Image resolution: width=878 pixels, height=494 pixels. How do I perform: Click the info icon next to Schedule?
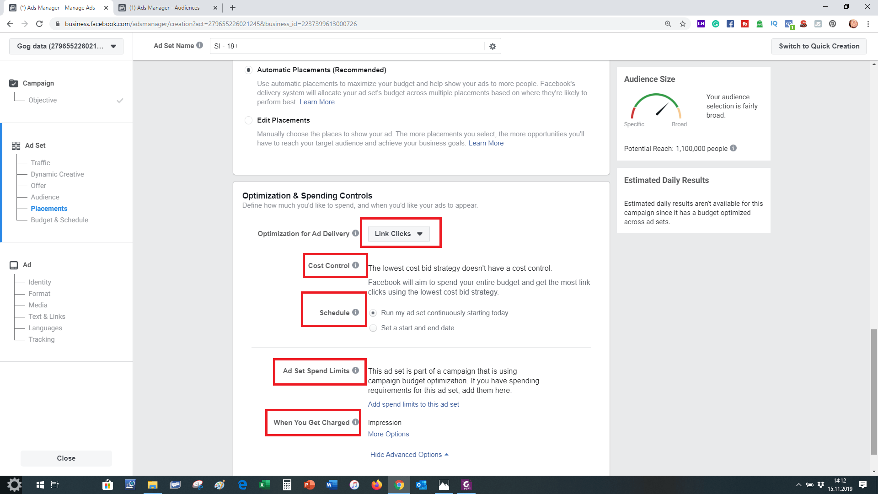[355, 312]
